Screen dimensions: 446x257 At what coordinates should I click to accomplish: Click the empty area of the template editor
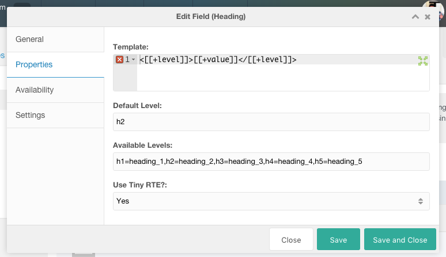pyautogui.click(x=283, y=78)
